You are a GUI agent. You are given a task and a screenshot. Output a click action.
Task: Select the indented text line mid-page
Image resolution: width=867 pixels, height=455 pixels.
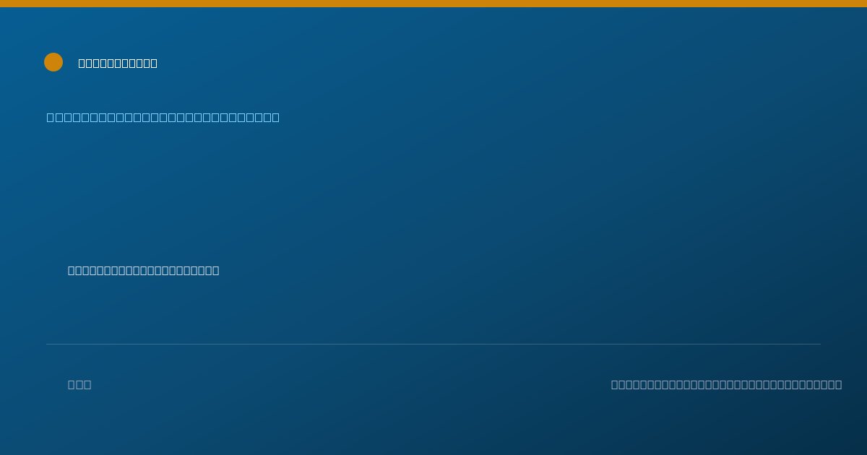144,270
